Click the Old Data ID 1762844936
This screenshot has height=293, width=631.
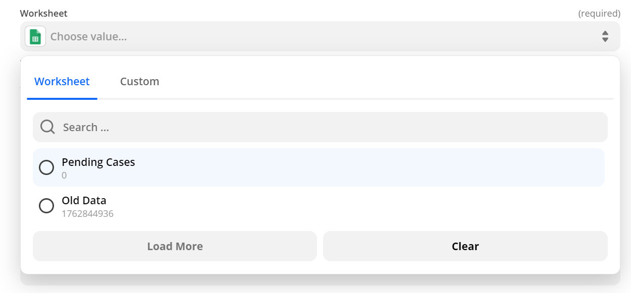pyautogui.click(x=87, y=214)
